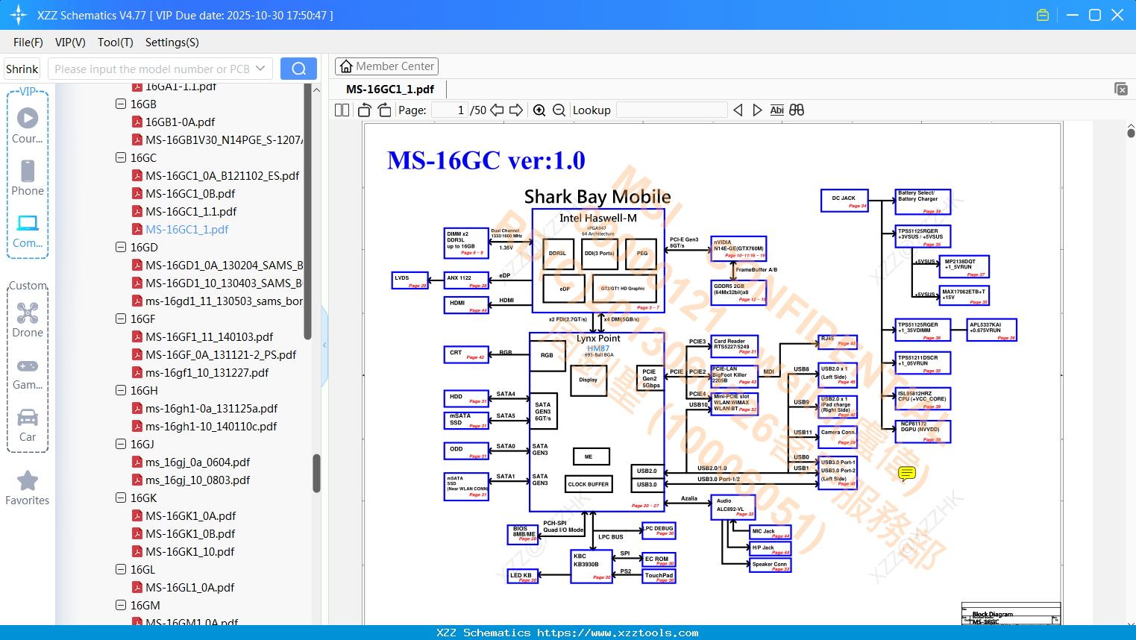
Task: Switch to two-page view layout
Action: [342, 110]
